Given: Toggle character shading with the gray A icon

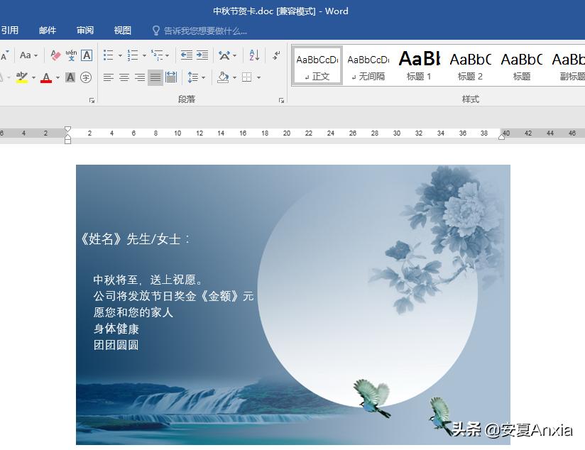Looking at the screenshot, I should [70, 77].
